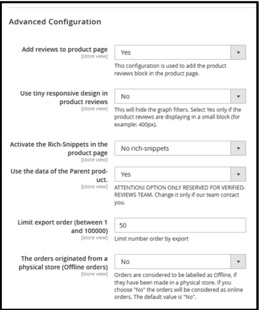Click the arrow for Add reviews to product page
Screen dimensions: 259x310
pos(238,53)
